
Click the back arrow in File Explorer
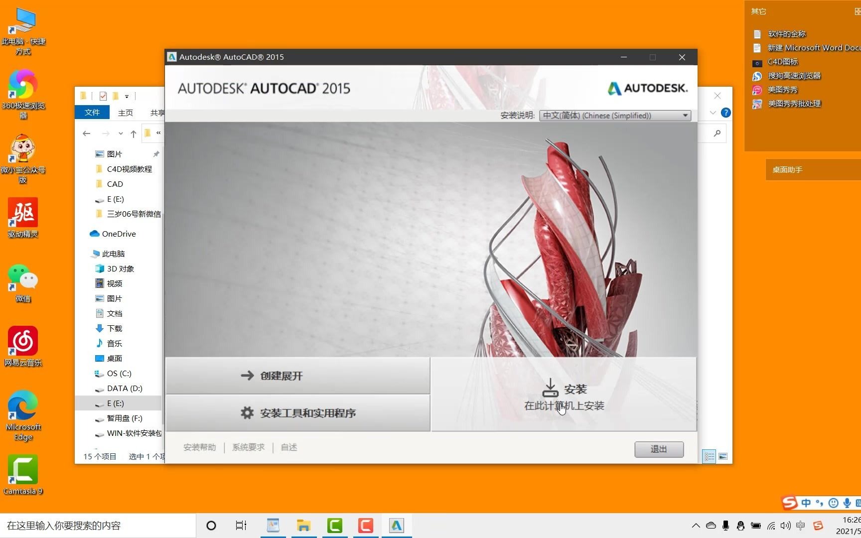(x=87, y=134)
